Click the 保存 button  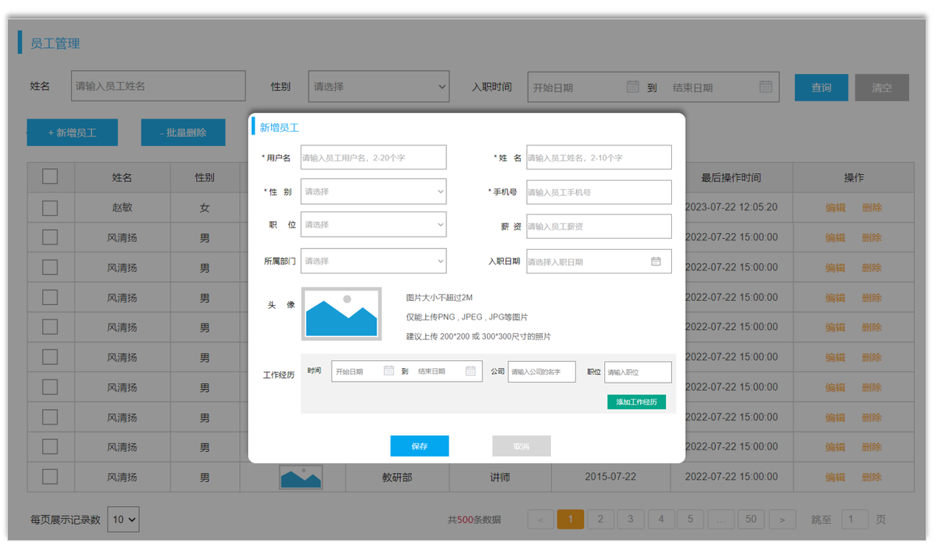419,447
